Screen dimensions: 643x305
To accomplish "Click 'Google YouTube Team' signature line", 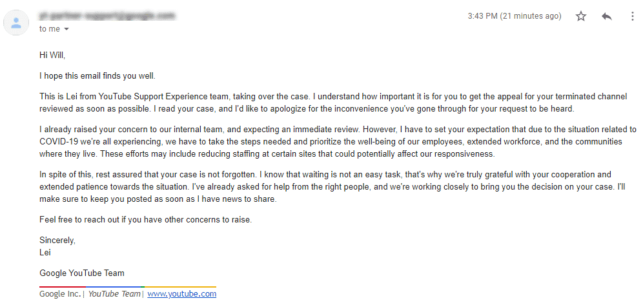I will (81, 273).
